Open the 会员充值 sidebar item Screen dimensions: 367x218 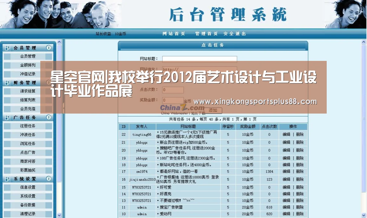(28, 109)
